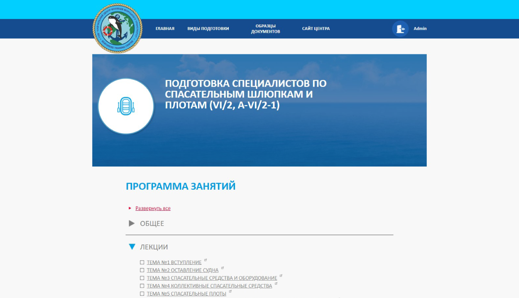This screenshot has height=298, width=519.
Task: Open Тема №3 Спасательные средства и оборудование link
Action: 212,278
